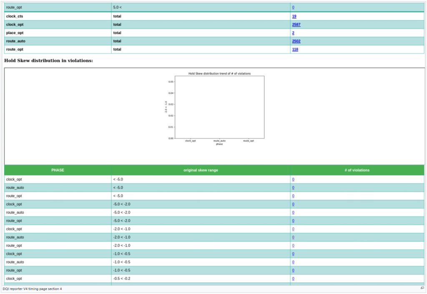Click route_auto -5.0 < -2.0 violations link

[293, 212]
